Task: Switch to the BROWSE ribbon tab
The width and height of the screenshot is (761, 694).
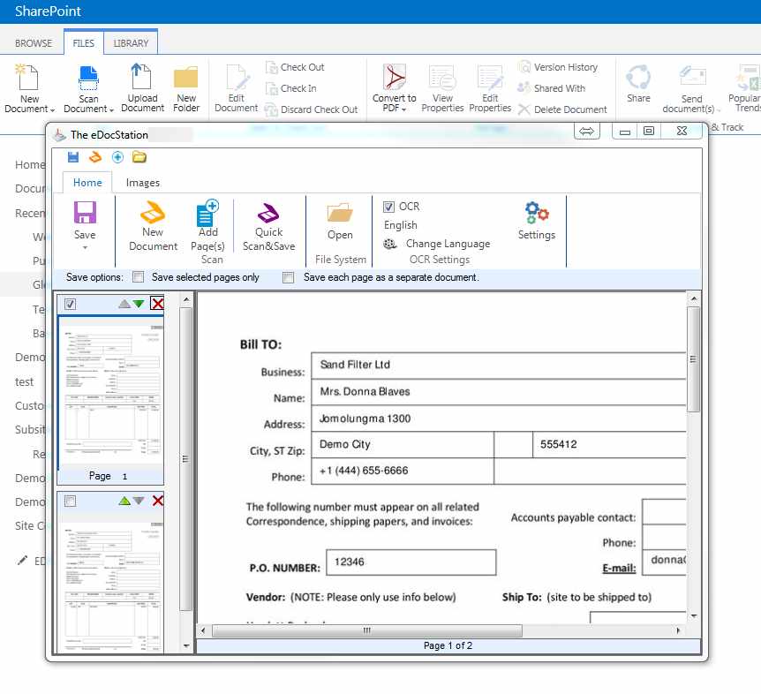Action: point(34,43)
